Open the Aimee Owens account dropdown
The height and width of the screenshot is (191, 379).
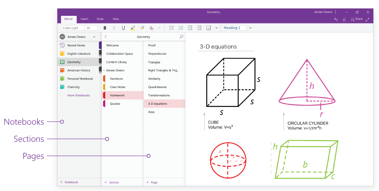pyautogui.click(x=94, y=37)
